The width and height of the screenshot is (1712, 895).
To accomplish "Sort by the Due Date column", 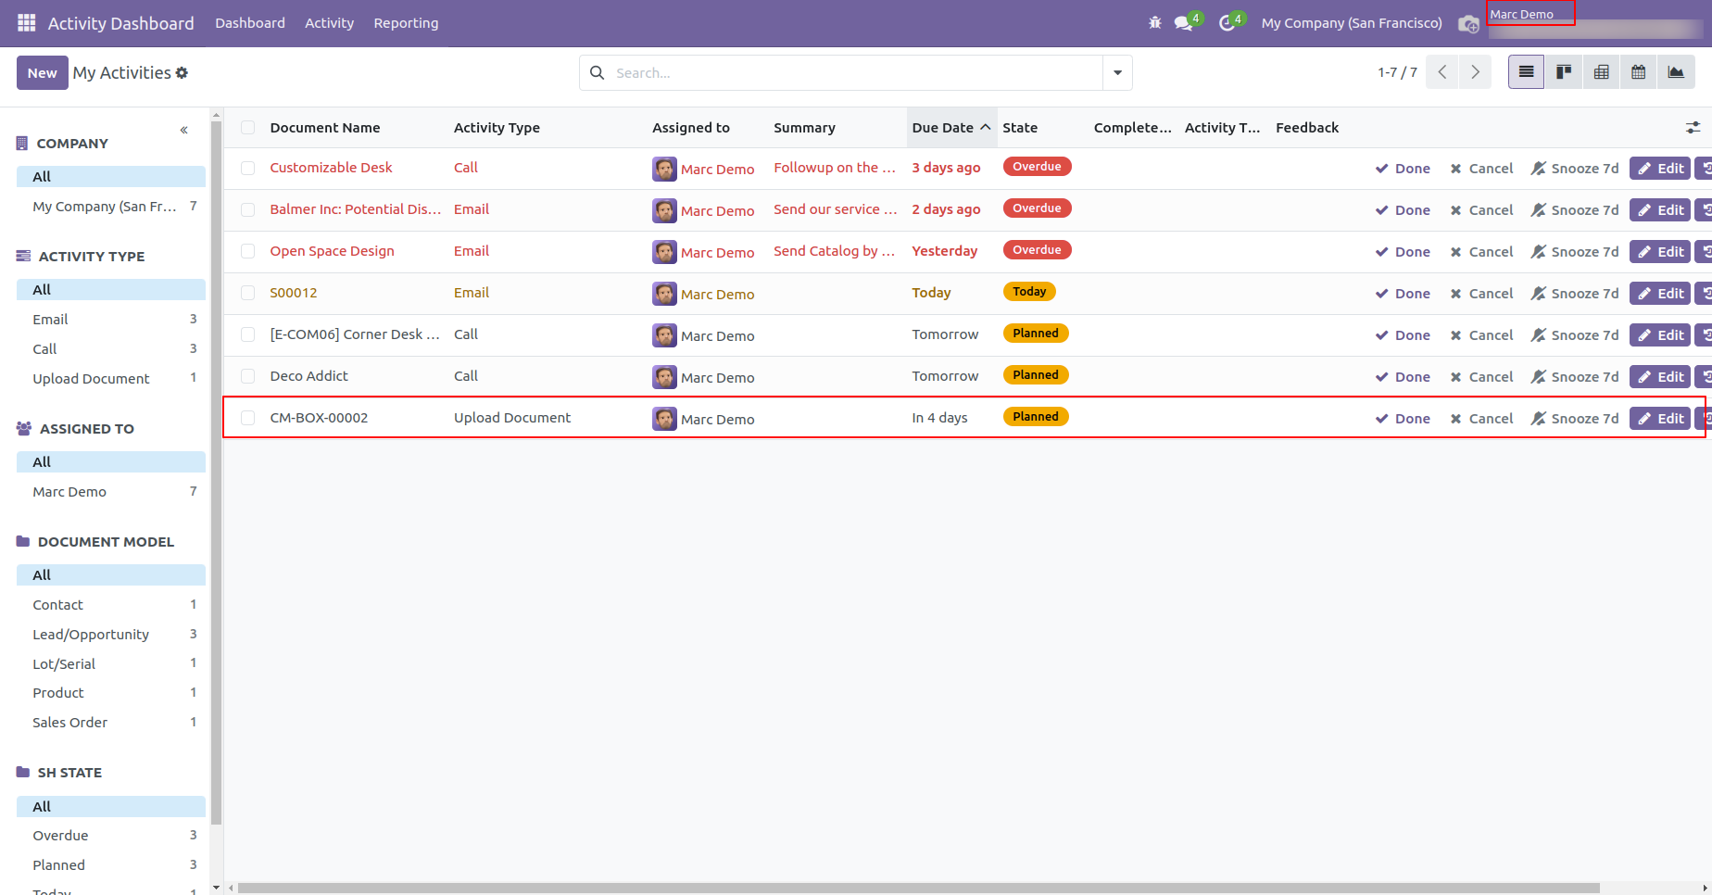I will pyautogui.click(x=951, y=128).
